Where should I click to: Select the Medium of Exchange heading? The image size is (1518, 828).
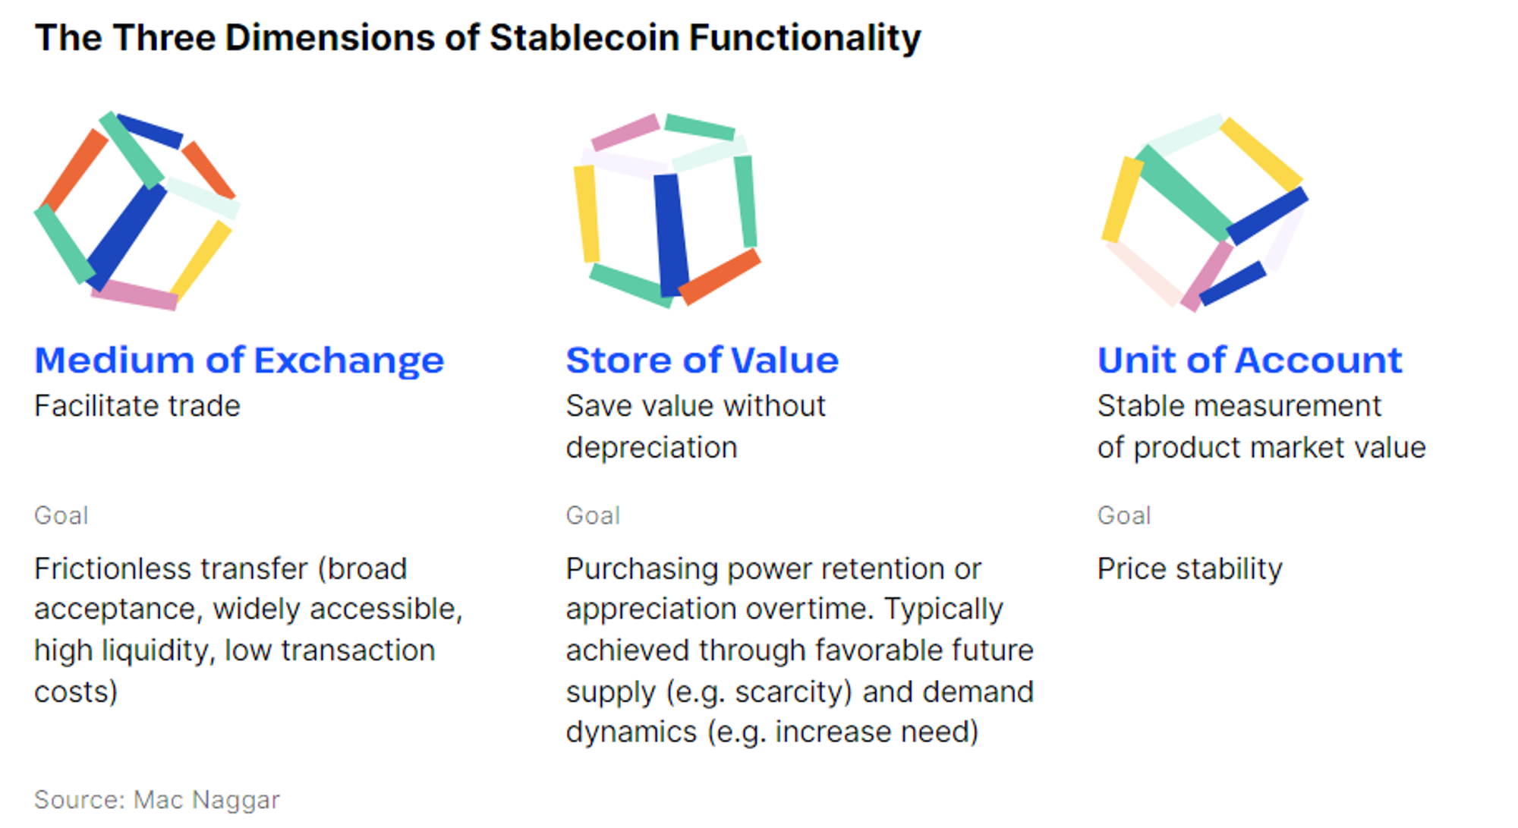pos(239,360)
